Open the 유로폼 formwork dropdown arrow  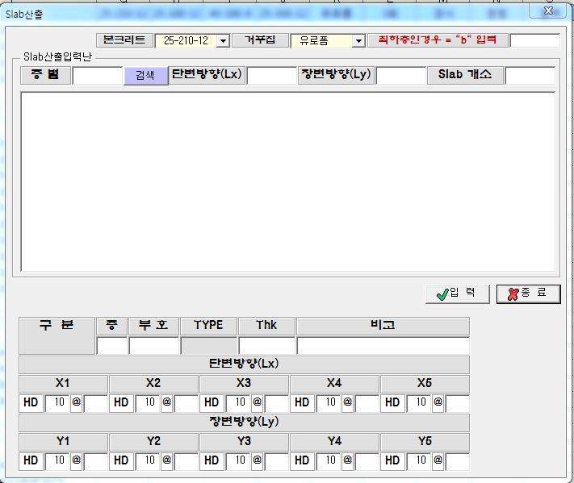358,40
